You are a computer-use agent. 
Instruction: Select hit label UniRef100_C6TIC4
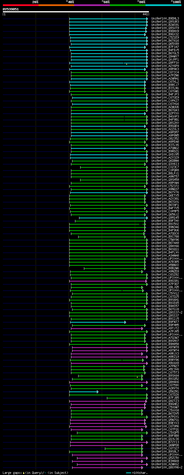165,72
